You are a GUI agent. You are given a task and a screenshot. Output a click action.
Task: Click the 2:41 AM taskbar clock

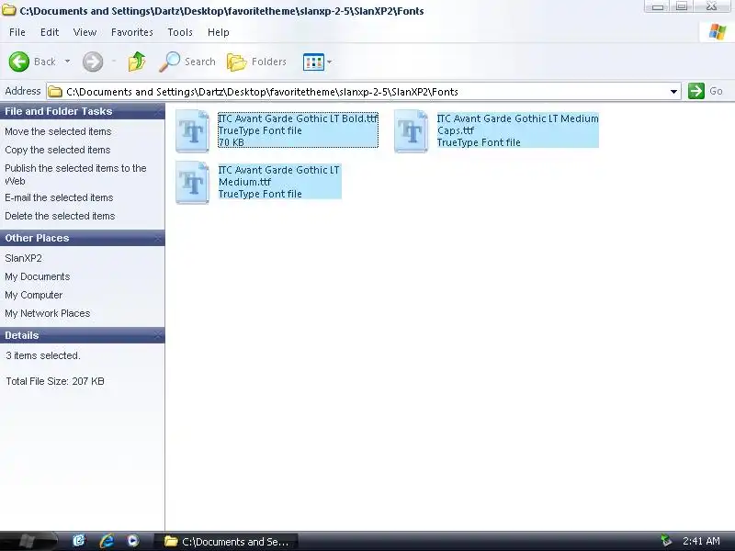(701, 541)
